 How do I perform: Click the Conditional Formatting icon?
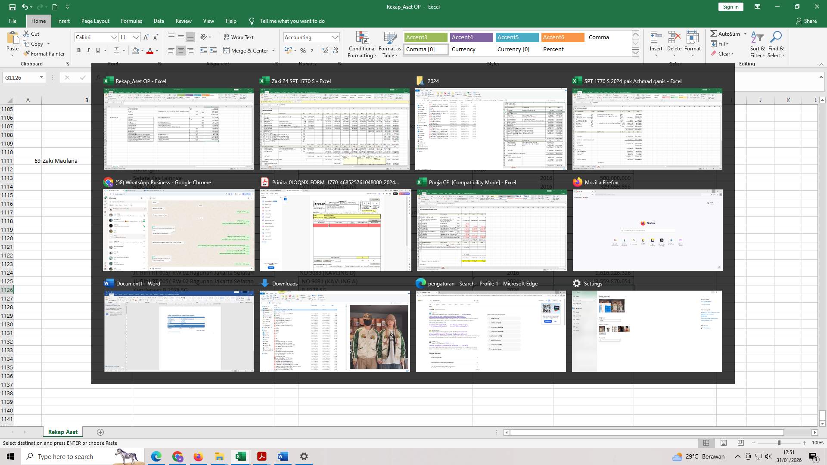coord(362,38)
